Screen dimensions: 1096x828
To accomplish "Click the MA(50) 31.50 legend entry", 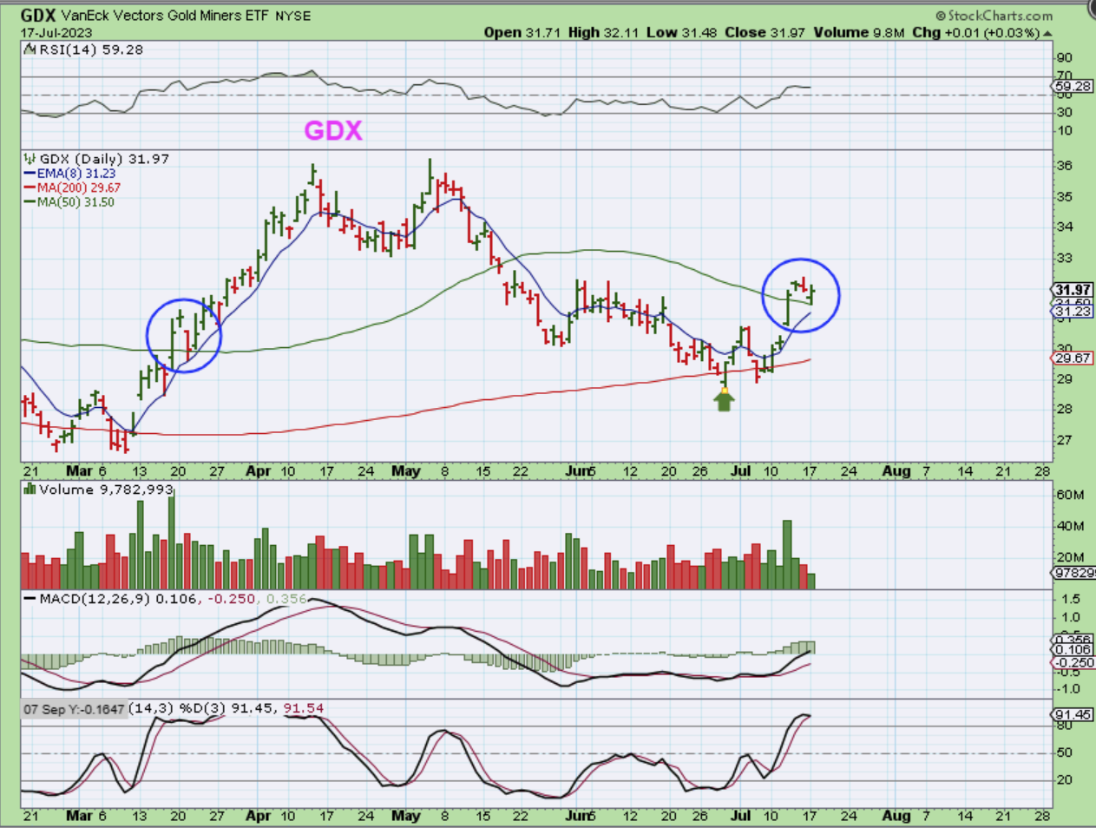I will (75, 202).
